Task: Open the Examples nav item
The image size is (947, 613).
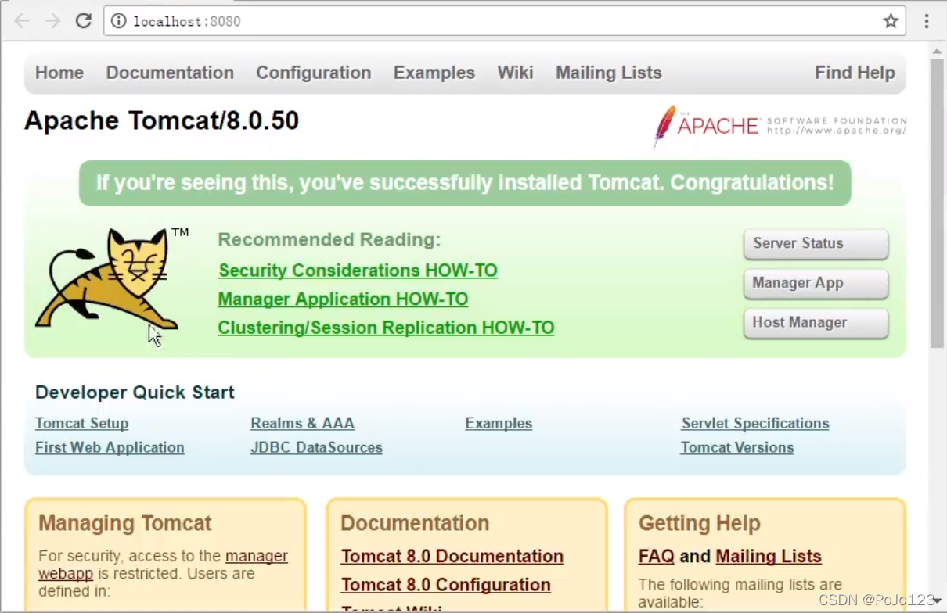Action: tap(434, 73)
